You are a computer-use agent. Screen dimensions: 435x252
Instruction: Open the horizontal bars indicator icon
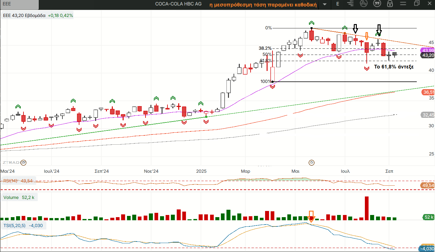tap(350, 4)
